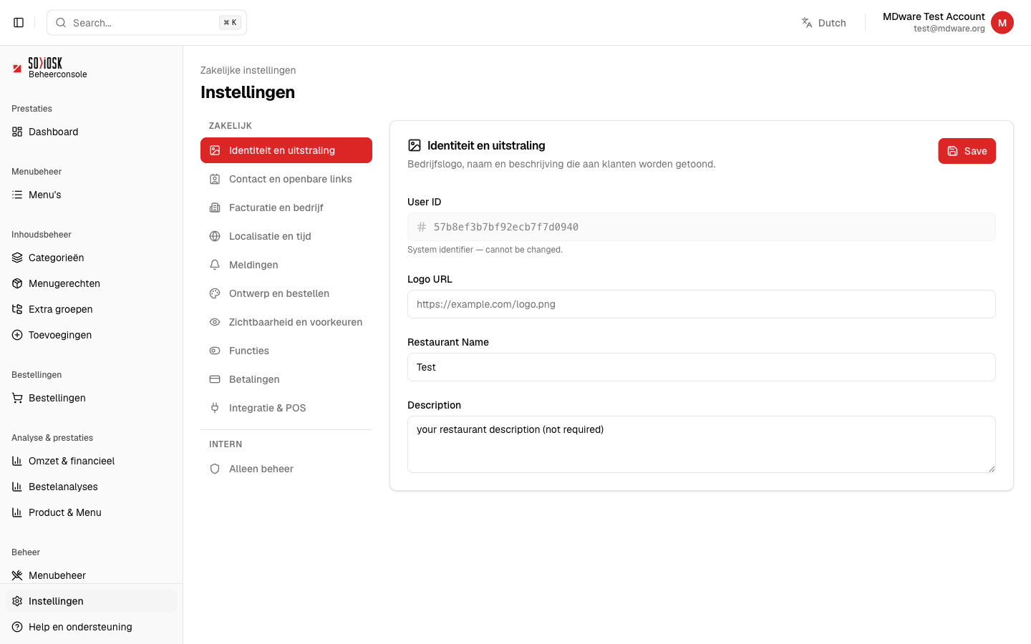This screenshot has width=1031, height=644.
Task: Click the Menu's list icon
Action: pyautogui.click(x=17, y=195)
